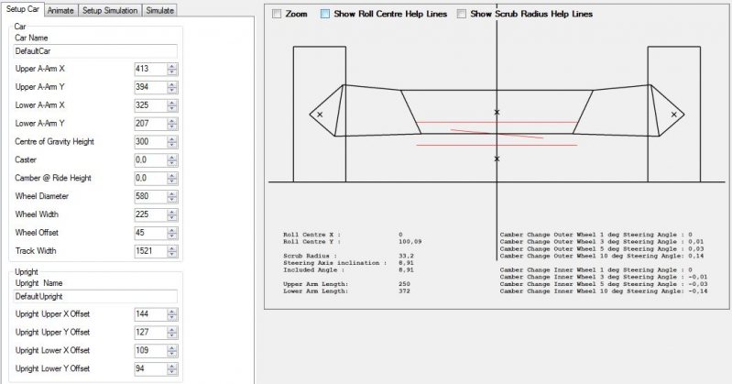Adjust Wheel Diameter spinner control
Viewport: 732px width, 384px height.
pos(171,196)
